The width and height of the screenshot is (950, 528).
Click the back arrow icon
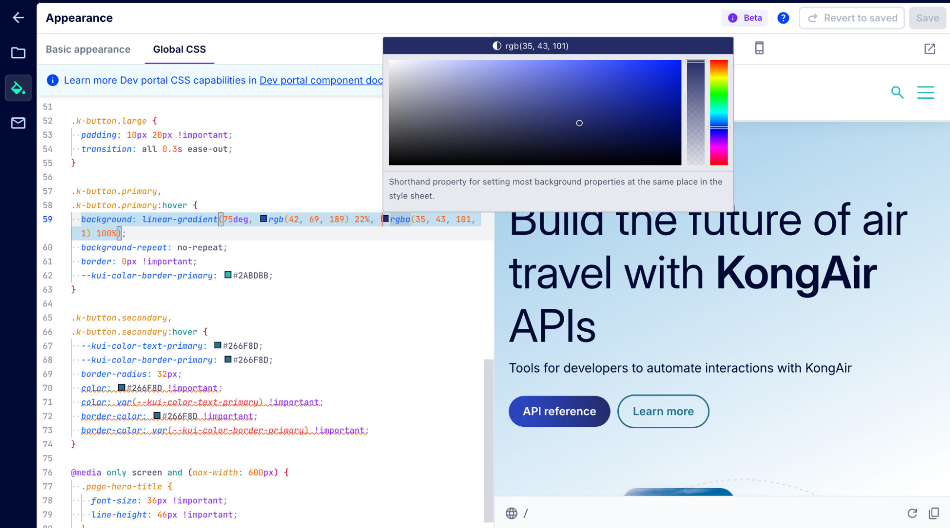18,18
